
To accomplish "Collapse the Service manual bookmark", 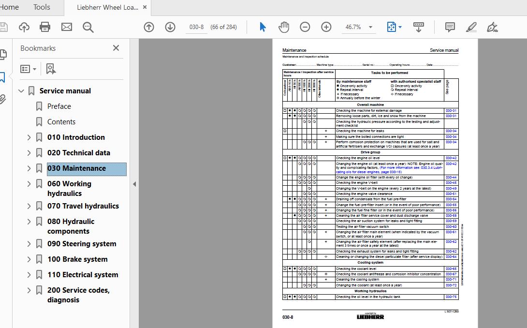I will pyautogui.click(x=21, y=90).
